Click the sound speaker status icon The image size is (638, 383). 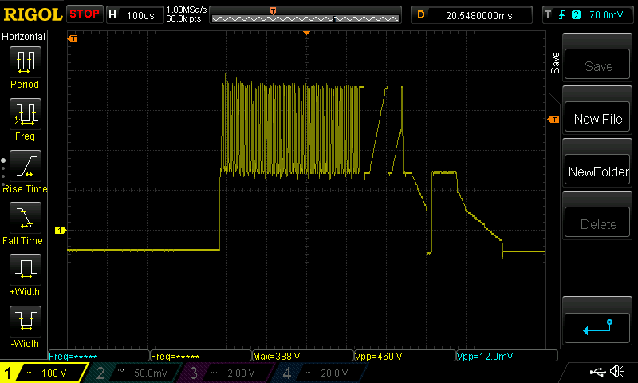(x=617, y=371)
